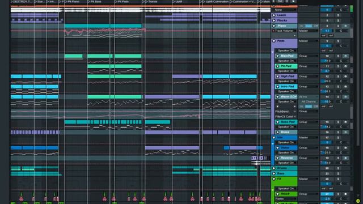This screenshot has height=204, width=363.
Task: Arm the Piano track for recording
Action: [345, 26]
